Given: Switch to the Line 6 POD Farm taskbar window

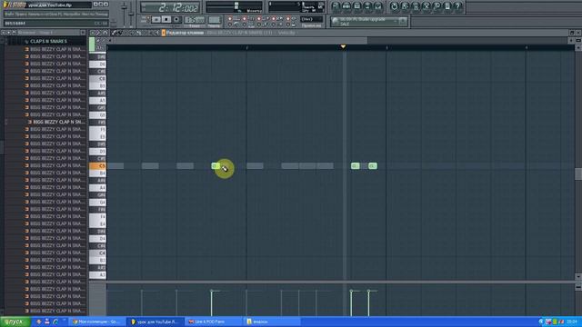Looking at the screenshot, I should pos(213,322).
